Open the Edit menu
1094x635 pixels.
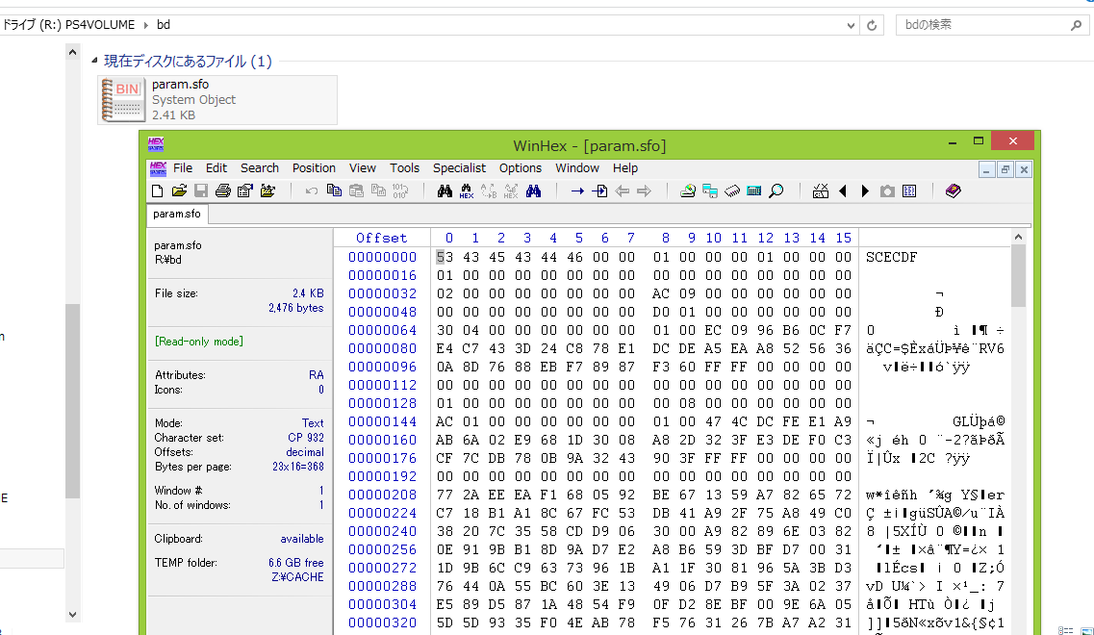click(x=216, y=168)
